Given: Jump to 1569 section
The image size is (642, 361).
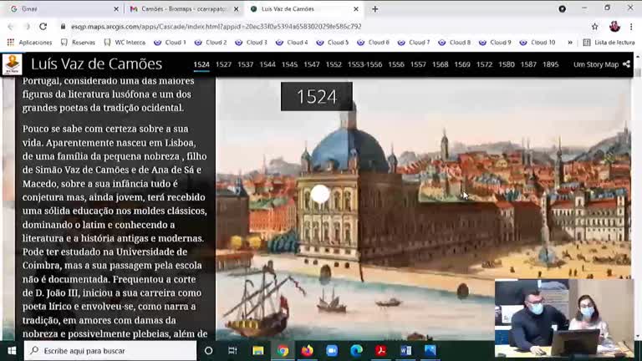Looking at the screenshot, I should [x=462, y=64].
